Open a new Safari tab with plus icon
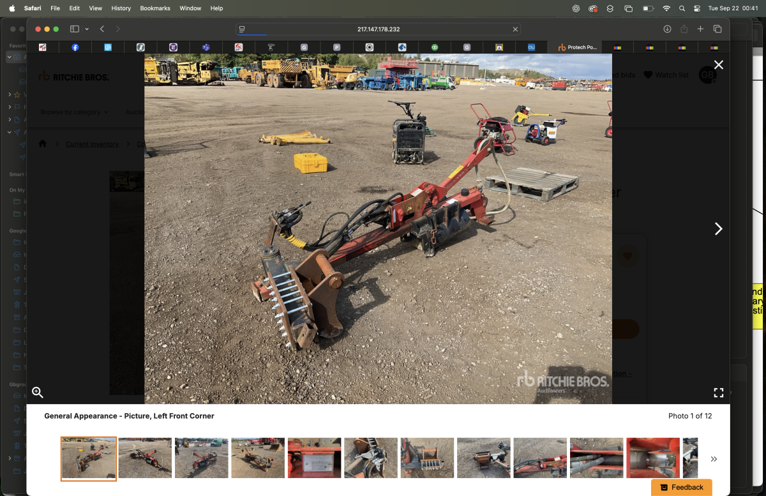 pyautogui.click(x=700, y=29)
